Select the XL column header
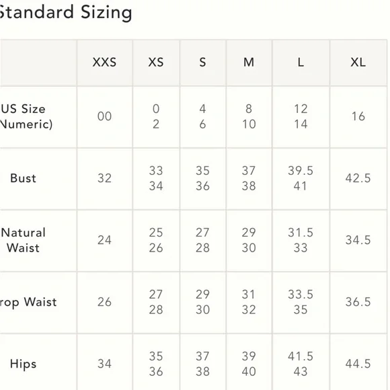Image resolution: width=390 pixels, height=390 pixels. (x=358, y=62)
